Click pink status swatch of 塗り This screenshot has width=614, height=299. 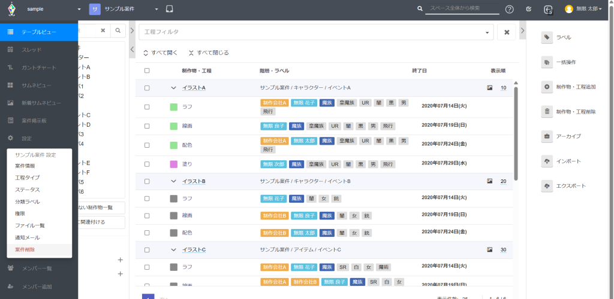point(174,164)
